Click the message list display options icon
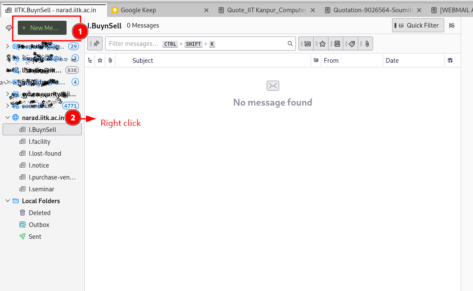473x291 pixels. pos(452,25)
